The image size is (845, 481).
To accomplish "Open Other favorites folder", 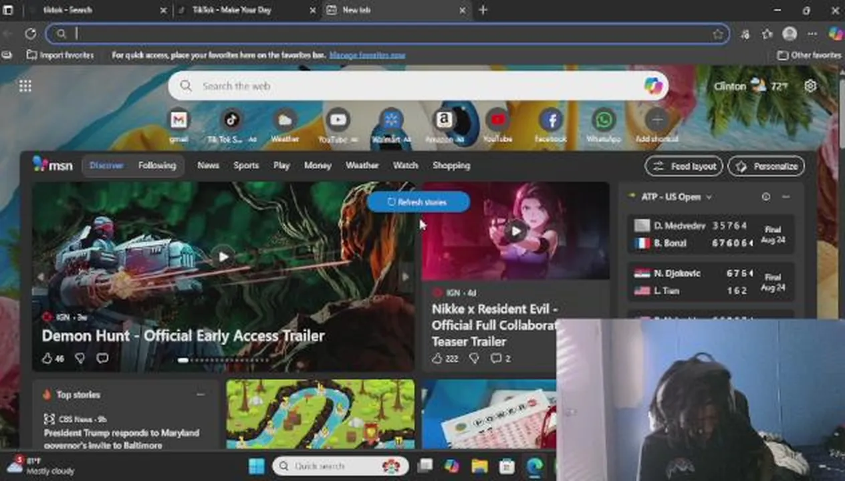I will click(810, 55).
